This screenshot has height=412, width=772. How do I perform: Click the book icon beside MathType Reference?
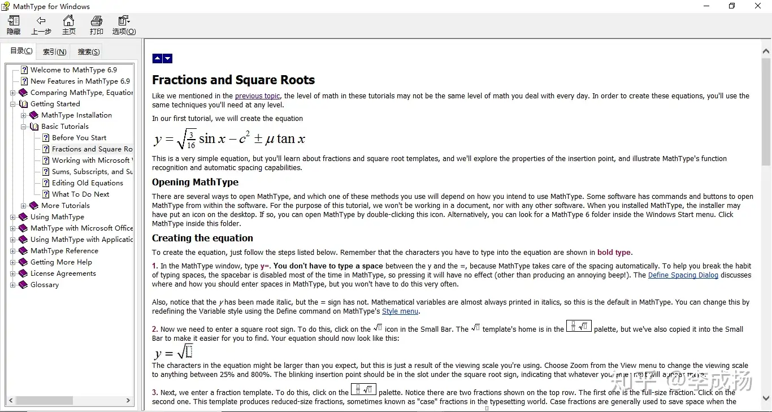(23, 251)
